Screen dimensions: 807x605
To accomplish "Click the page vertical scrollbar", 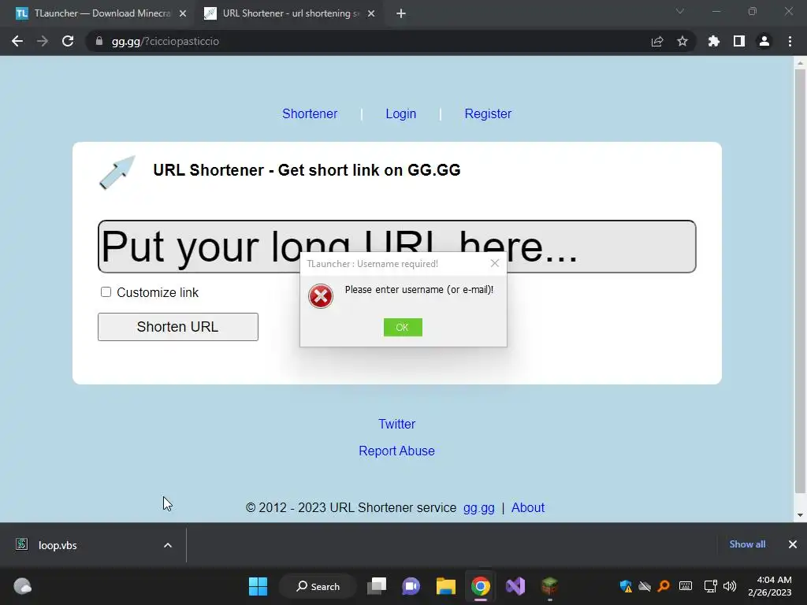I will click(800, 280).
